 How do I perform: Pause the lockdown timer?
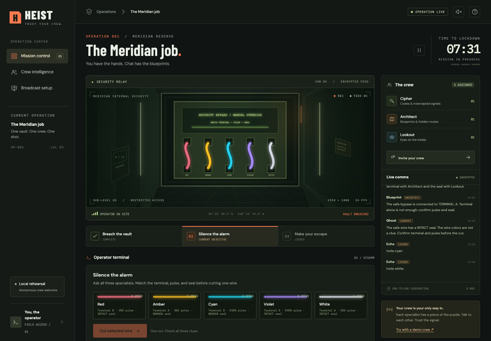coord(419,50)
